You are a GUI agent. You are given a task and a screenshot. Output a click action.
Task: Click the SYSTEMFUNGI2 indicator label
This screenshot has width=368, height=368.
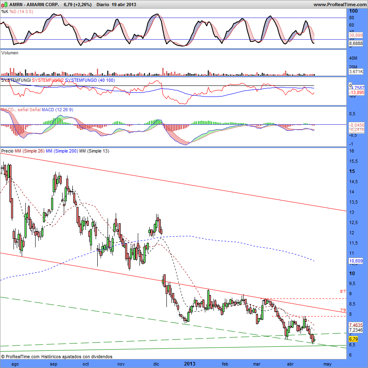[x=48, y=80]
